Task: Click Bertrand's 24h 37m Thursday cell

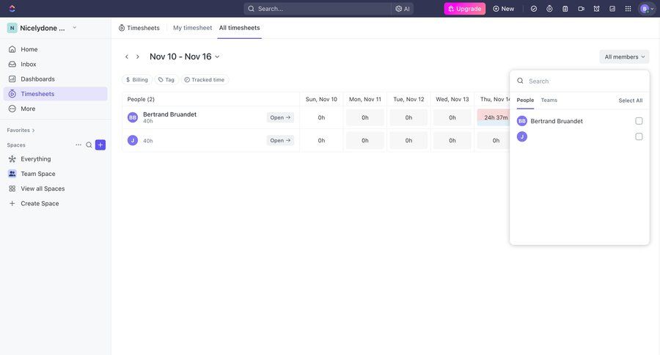Action: click(x=494, y=117)
